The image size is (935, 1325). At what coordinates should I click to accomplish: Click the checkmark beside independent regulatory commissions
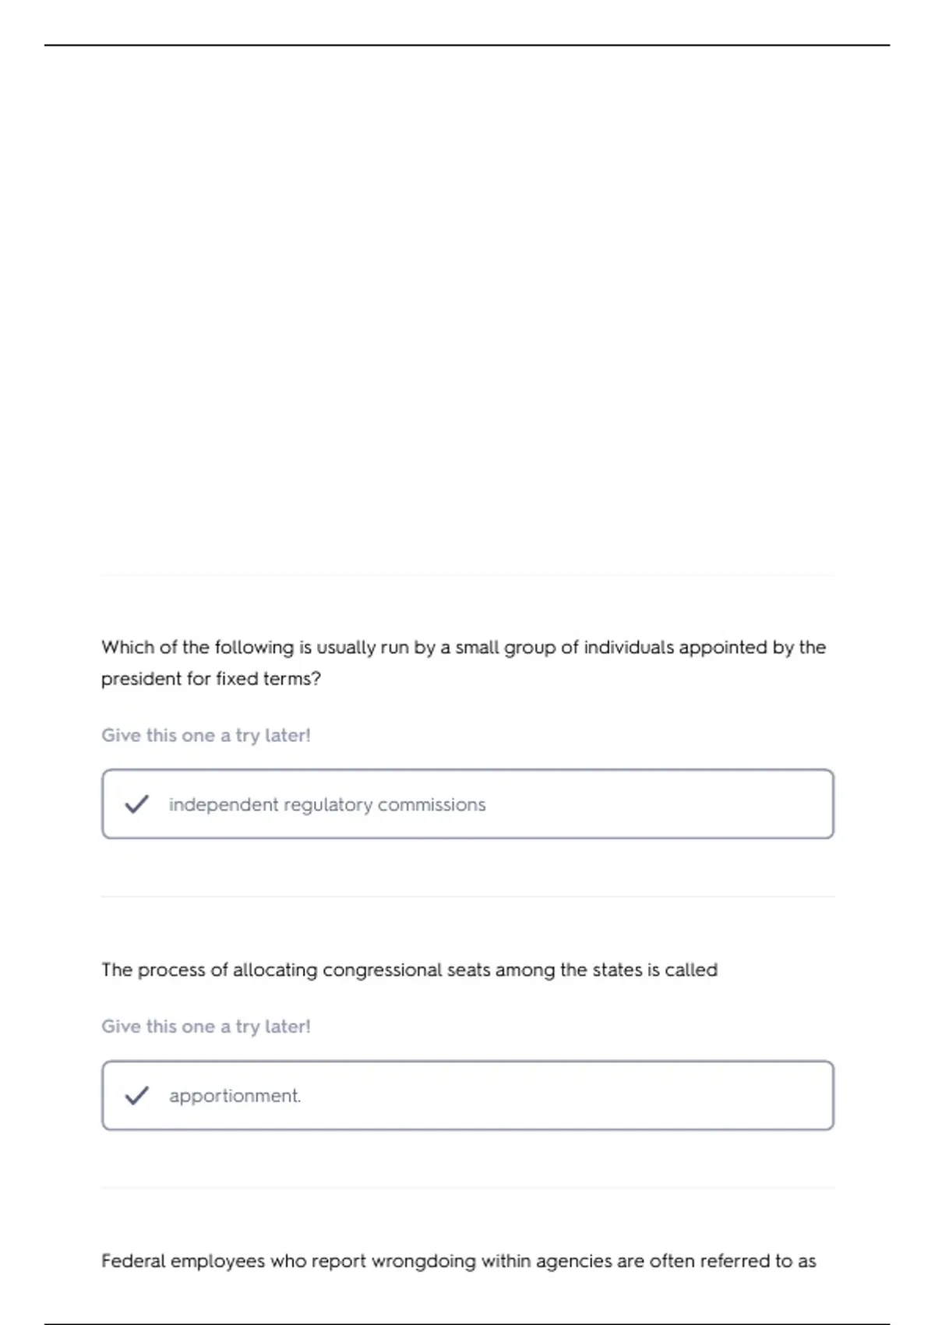pos(136,804)
